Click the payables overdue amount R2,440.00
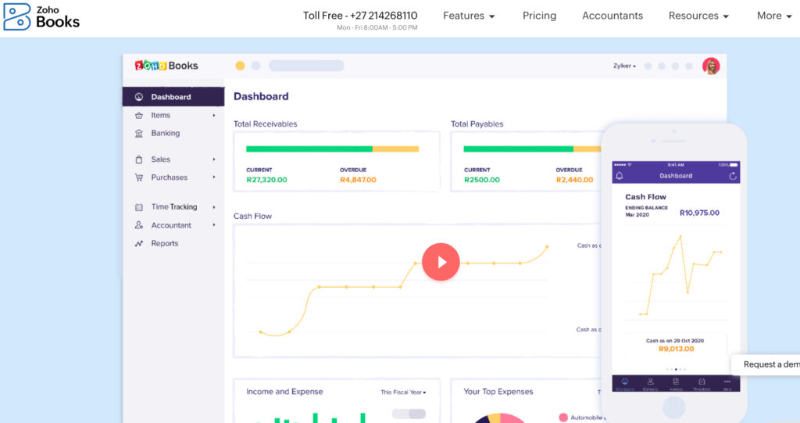The image size is (800, 423). (x=574, y=180)
